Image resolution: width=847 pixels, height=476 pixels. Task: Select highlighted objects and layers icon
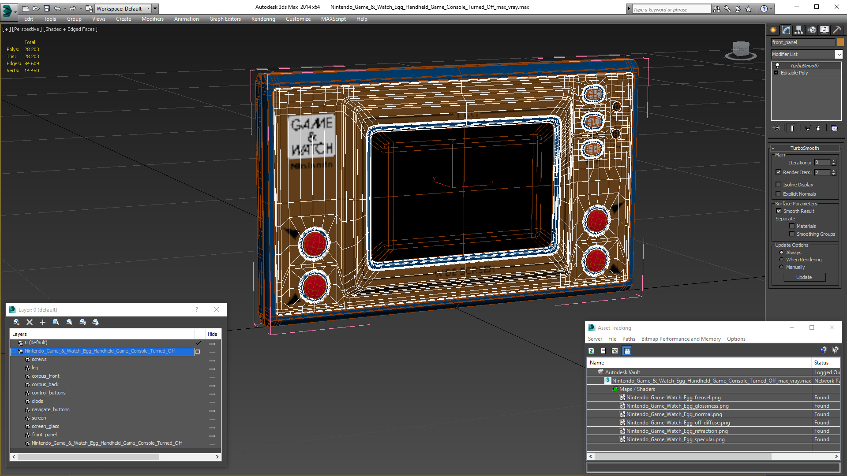[x=56, y=322]
